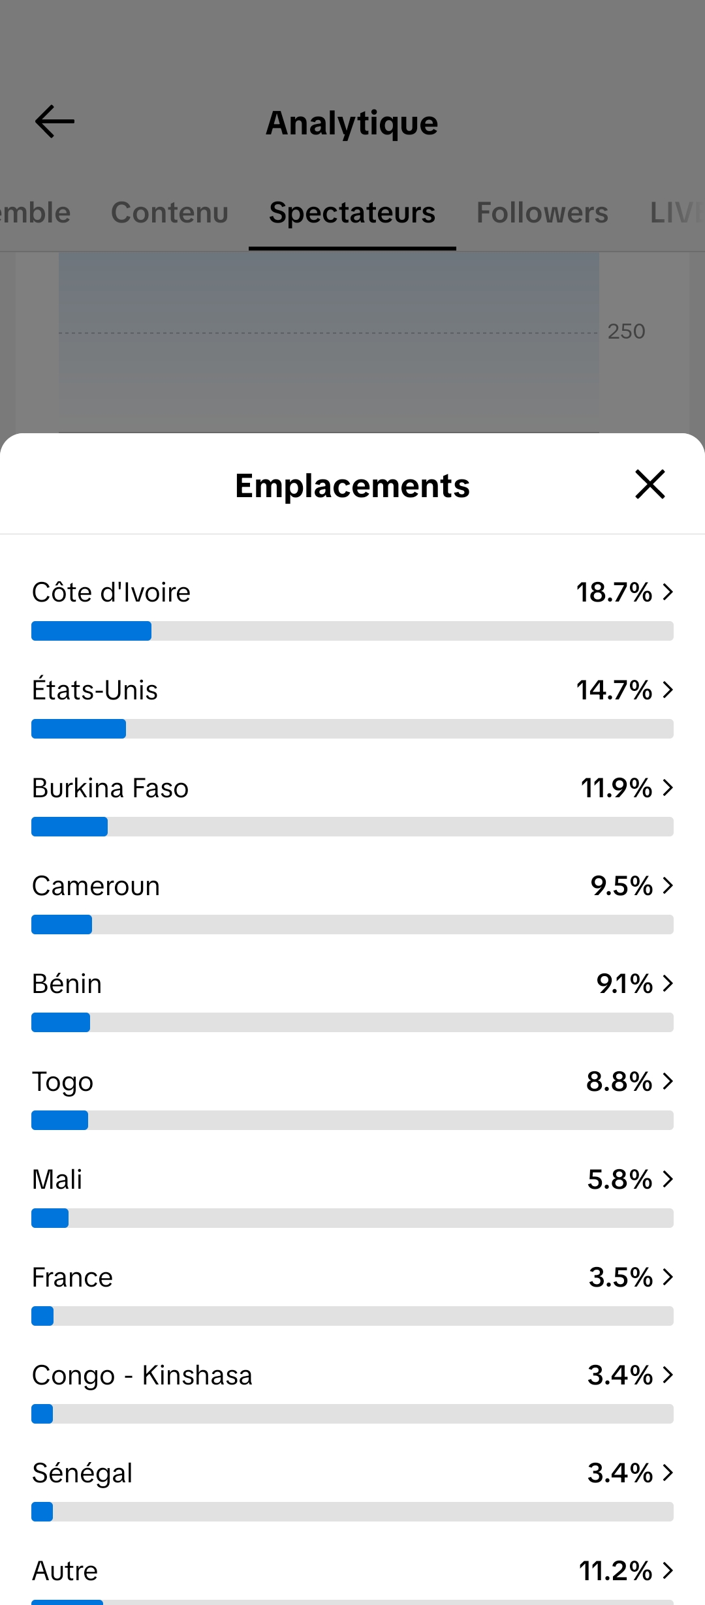Expand Burkina Faso location chevron
This screenshot has width=705, height=1605.
click(667, 787)
